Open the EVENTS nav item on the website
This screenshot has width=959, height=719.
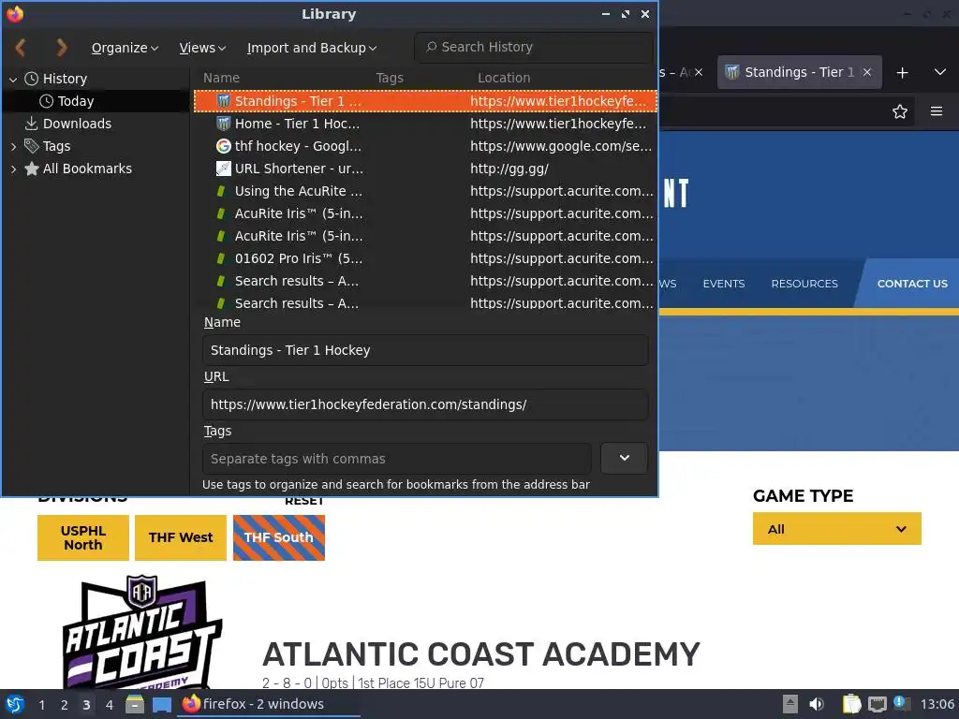724,284
